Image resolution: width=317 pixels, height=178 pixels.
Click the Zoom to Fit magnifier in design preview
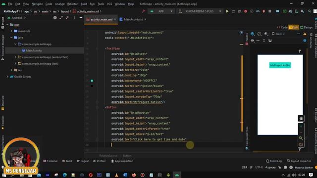(x=301, y=138)
